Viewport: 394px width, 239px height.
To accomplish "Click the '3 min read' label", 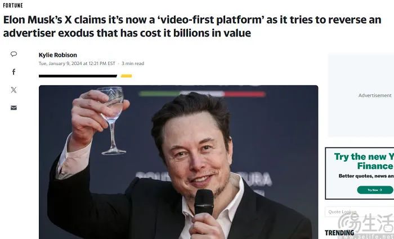I will click(133, 63).
